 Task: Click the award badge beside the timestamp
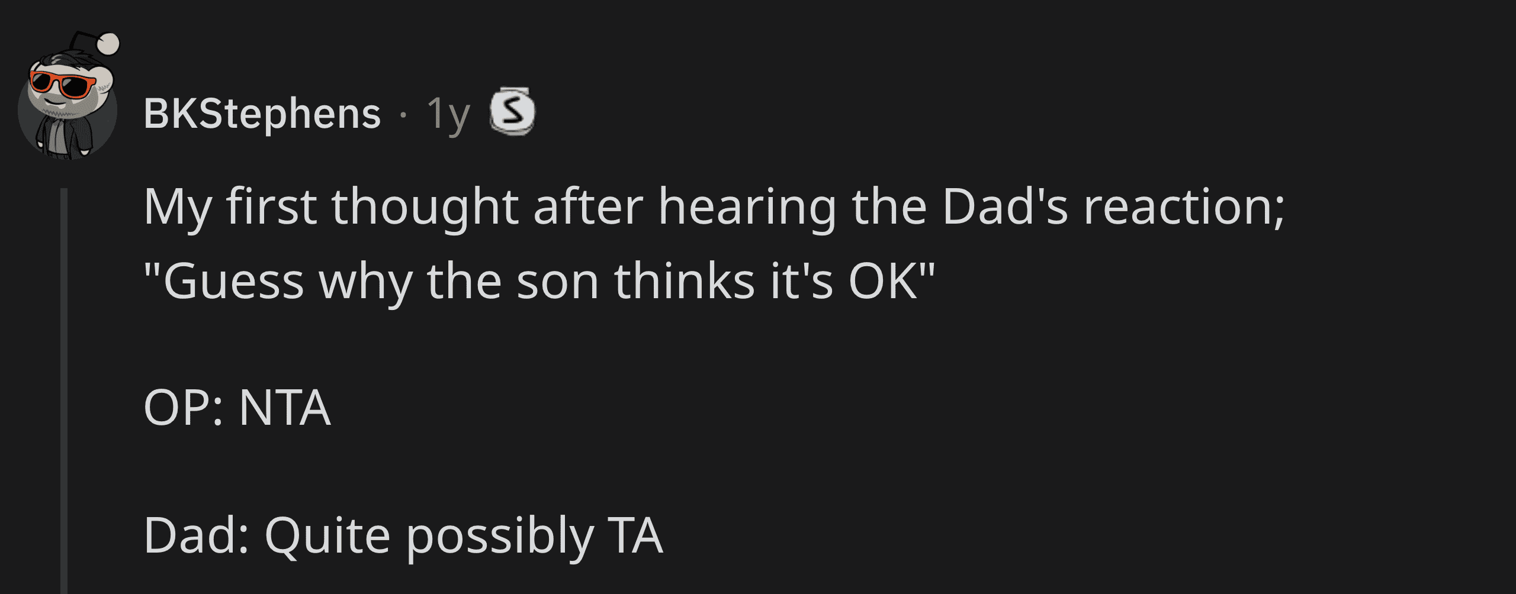512,111
